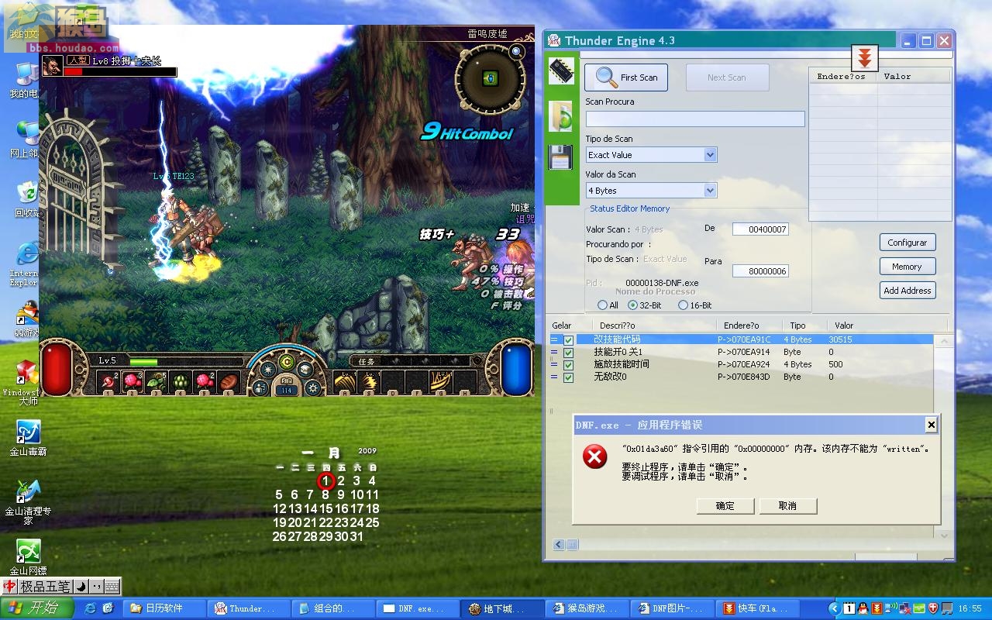Image resolution: width=992 pixels, height=620 pixels.
Task: Open game settings gear round button
Action: (313, 388)
